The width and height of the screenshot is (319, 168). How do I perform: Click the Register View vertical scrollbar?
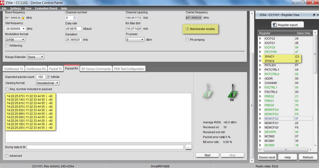[315, 89]
